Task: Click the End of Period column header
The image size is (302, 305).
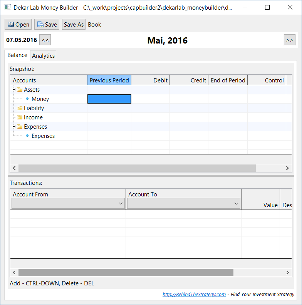Action: click(228, 80)
